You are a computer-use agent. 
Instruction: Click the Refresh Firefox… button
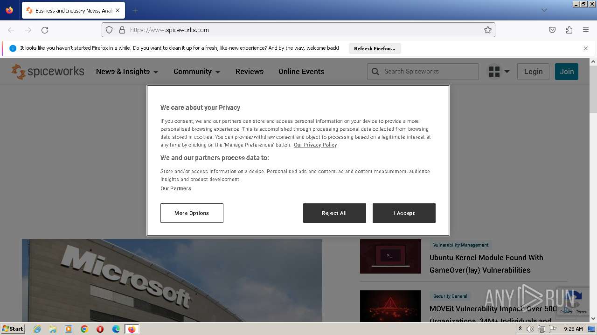pos(375,48)
